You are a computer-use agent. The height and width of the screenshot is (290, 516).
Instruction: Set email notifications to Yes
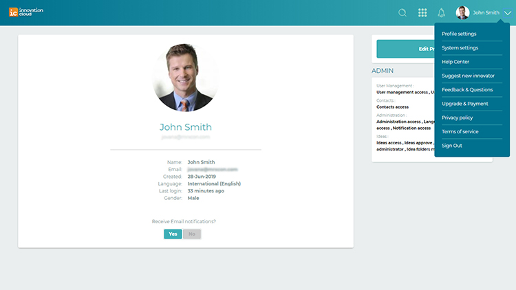(x=173, y=234)
